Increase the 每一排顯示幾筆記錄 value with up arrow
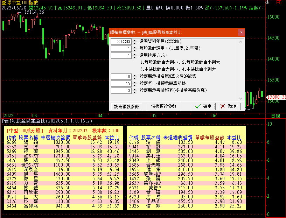 [135, 82]
